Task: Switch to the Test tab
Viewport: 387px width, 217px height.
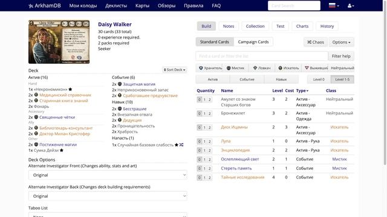Action: click(x=281, y=26)
